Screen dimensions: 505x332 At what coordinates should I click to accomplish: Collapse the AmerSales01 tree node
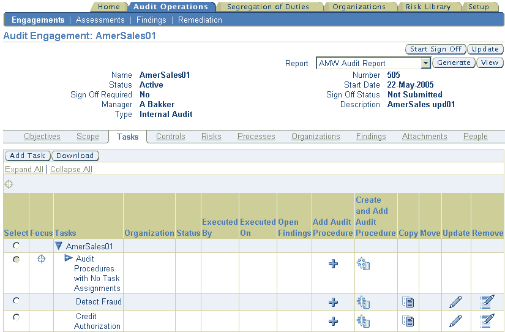[x=59, y=246]
